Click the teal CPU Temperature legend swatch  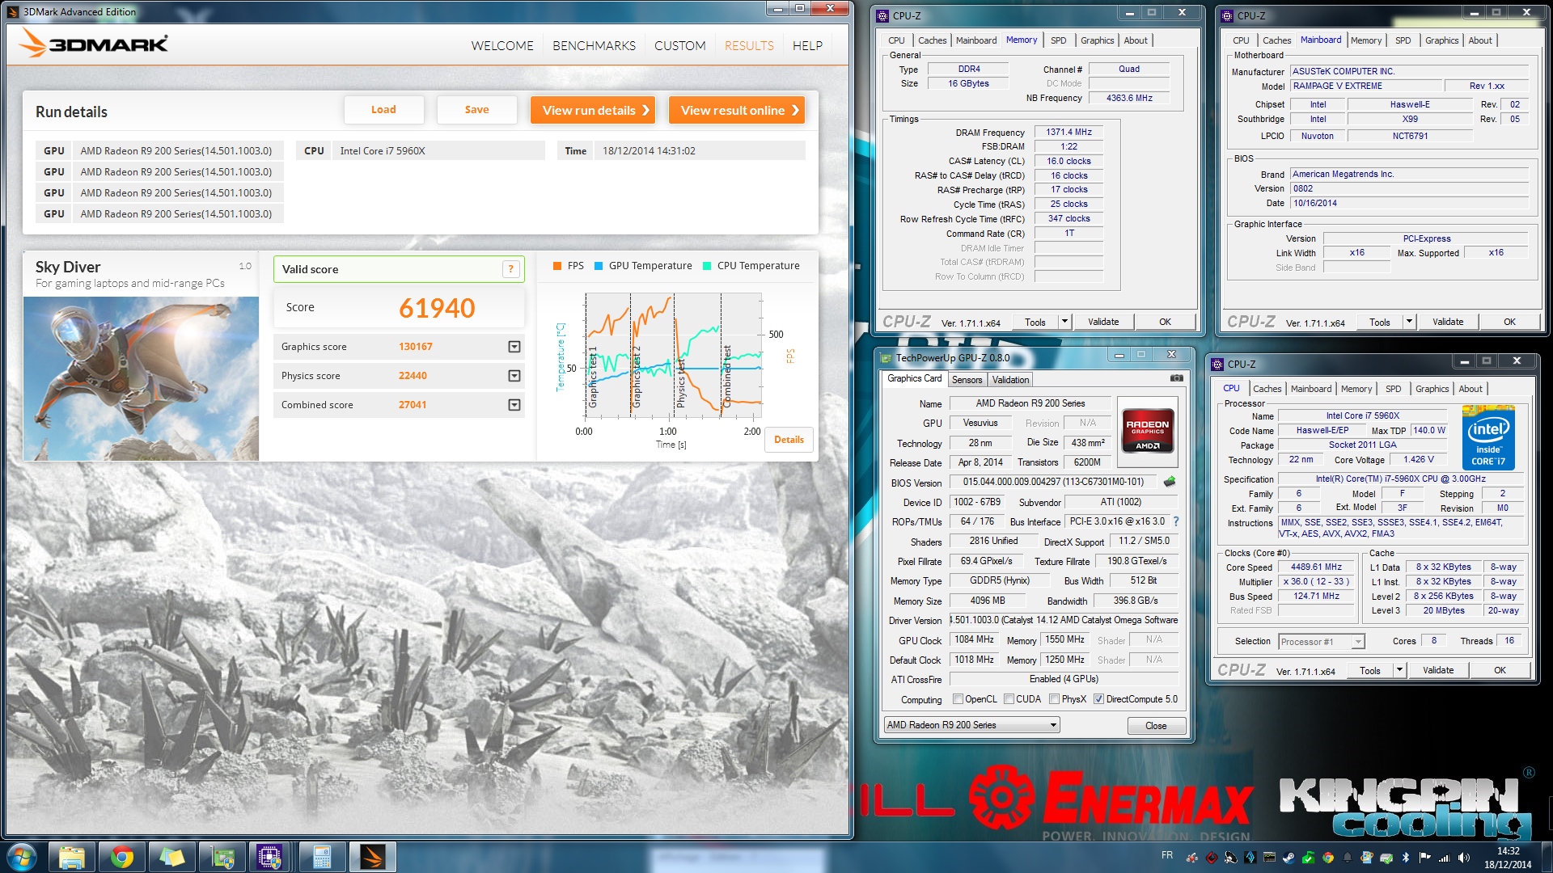pos(707,266)
